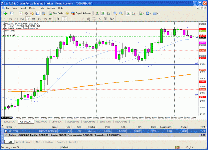
Task: Open the Account History terminal tab
Action: pyautogui.click(x=24, y=142)
